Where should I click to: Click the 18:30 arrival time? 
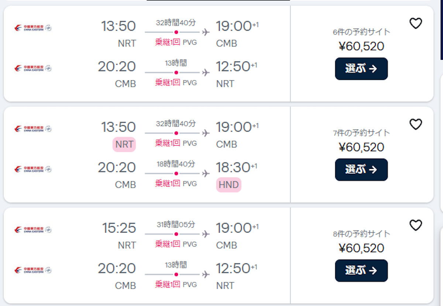pos(233,168)
